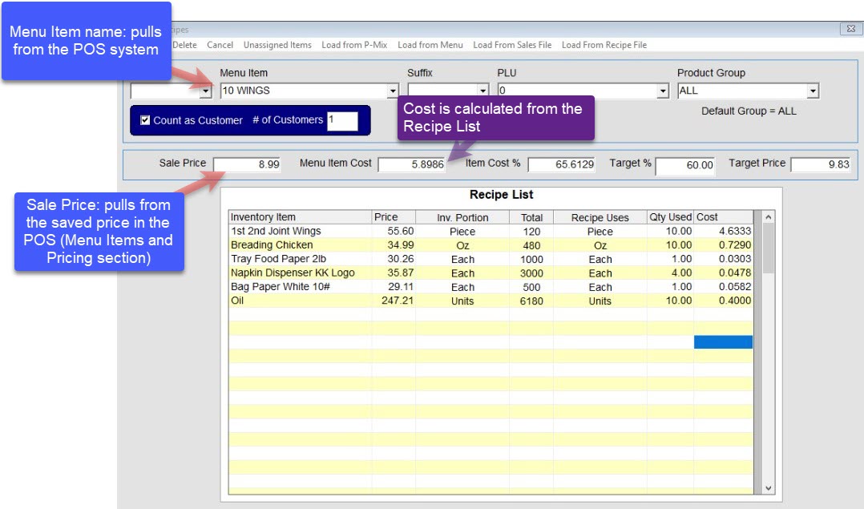The image size is (864, 509).
Task: Click Load From Sales File
Action: coord(512,45)
